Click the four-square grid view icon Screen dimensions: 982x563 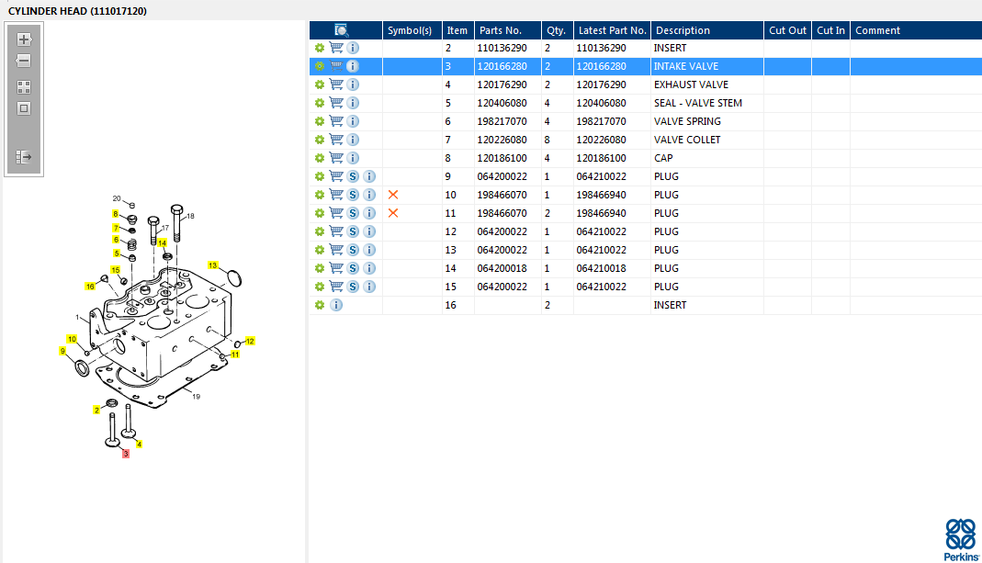pyautogui.click(x=24, y=87)
